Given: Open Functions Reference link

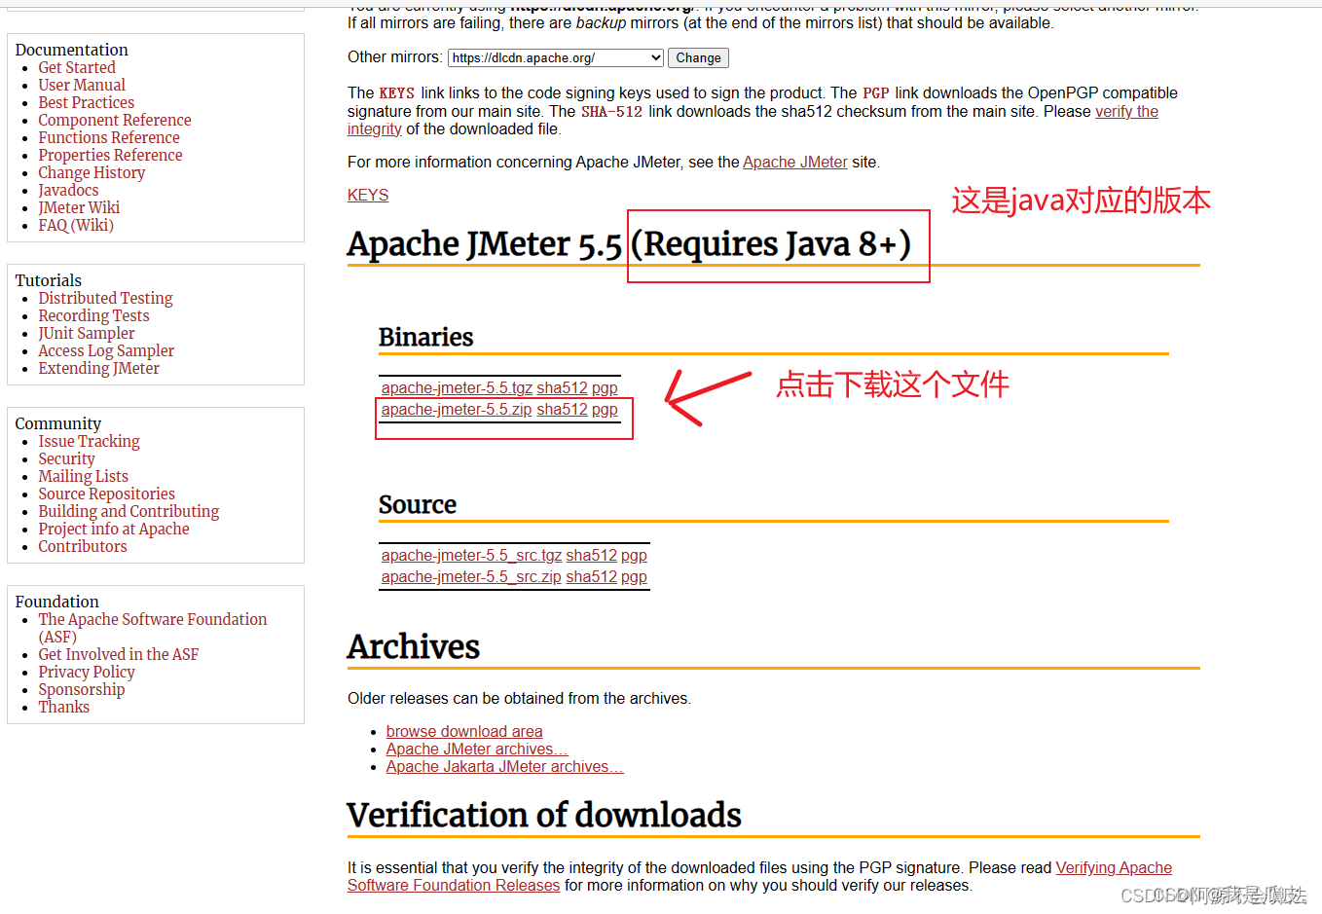Looking at the screenshot, I should [x=109, y=137].
